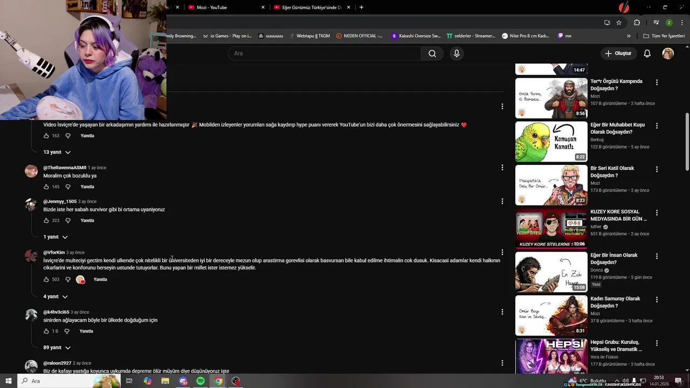Open Task View on the taskbar

(129, 381)
